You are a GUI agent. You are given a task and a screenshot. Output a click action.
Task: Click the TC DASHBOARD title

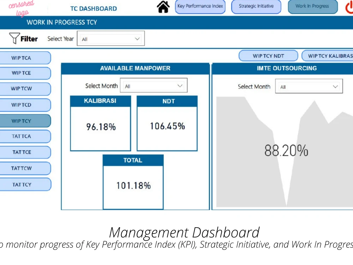point(94,8)
